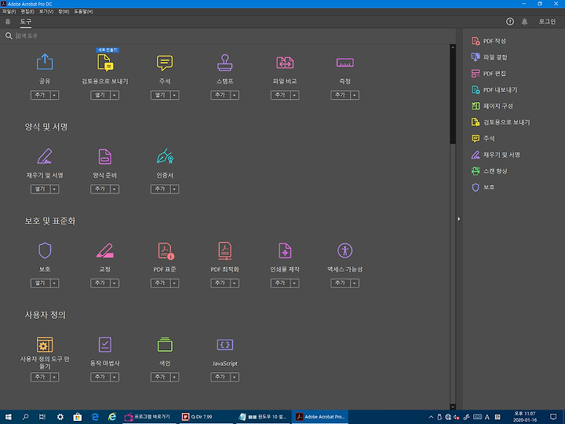Click the vertical scrollbar thumb of tools list
565x424 pixels.
(453, 97)
